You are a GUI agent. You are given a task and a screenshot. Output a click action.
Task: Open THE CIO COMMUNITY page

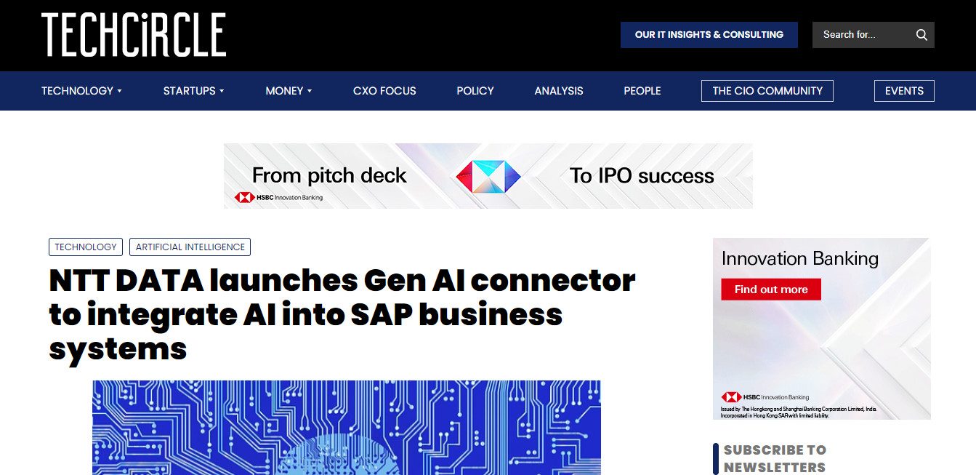point(767,90)
